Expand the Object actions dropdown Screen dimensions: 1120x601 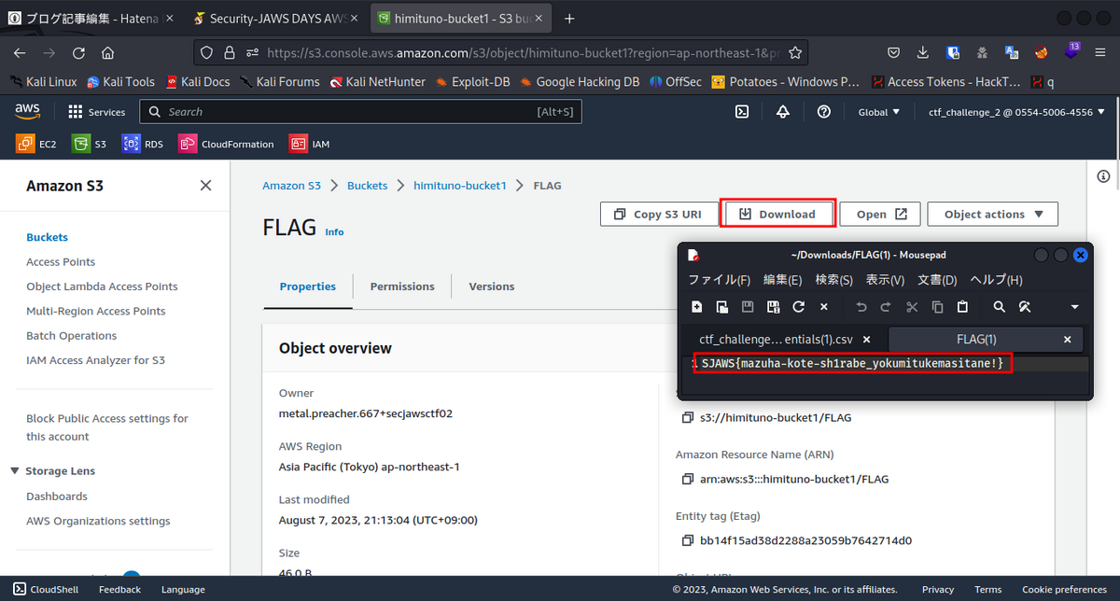point(992,214)
